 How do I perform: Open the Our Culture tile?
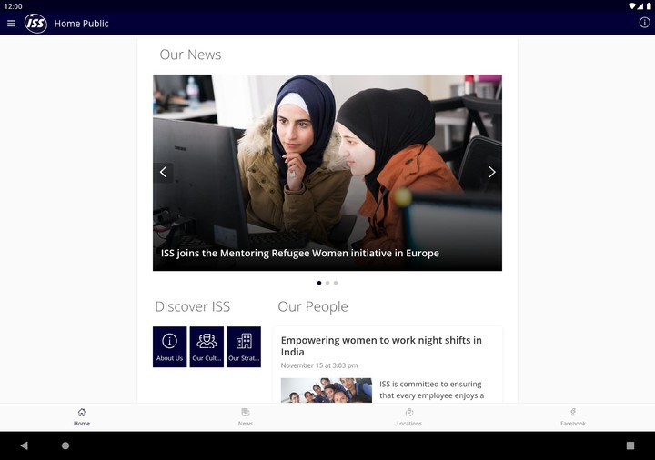pos(207,346)
